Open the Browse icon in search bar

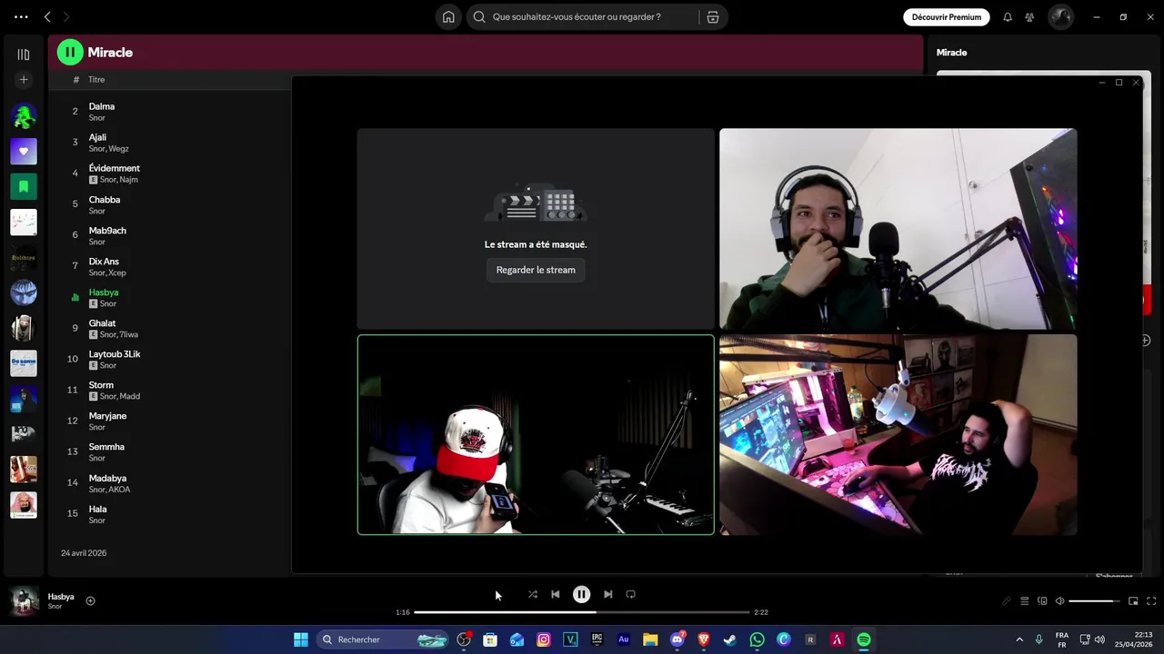tap(713, 17)
